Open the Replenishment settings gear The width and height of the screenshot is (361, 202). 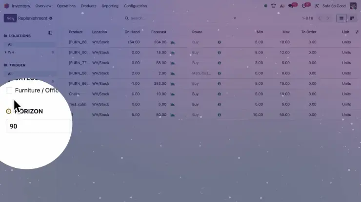51,18
